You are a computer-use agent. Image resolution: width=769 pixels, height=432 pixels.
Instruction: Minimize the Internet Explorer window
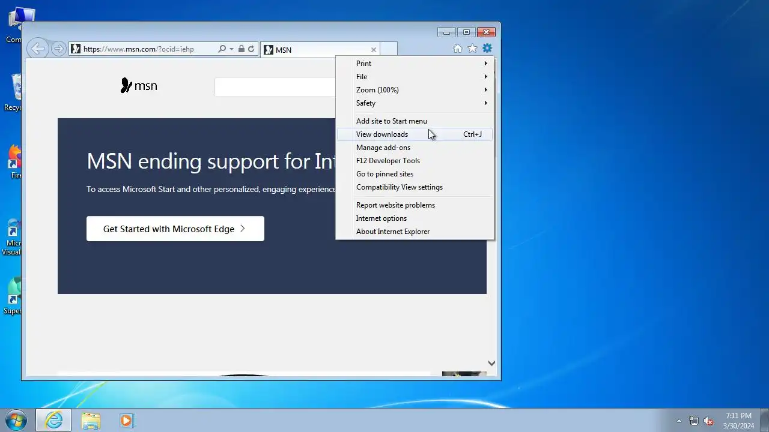click(x=446, y=32)
